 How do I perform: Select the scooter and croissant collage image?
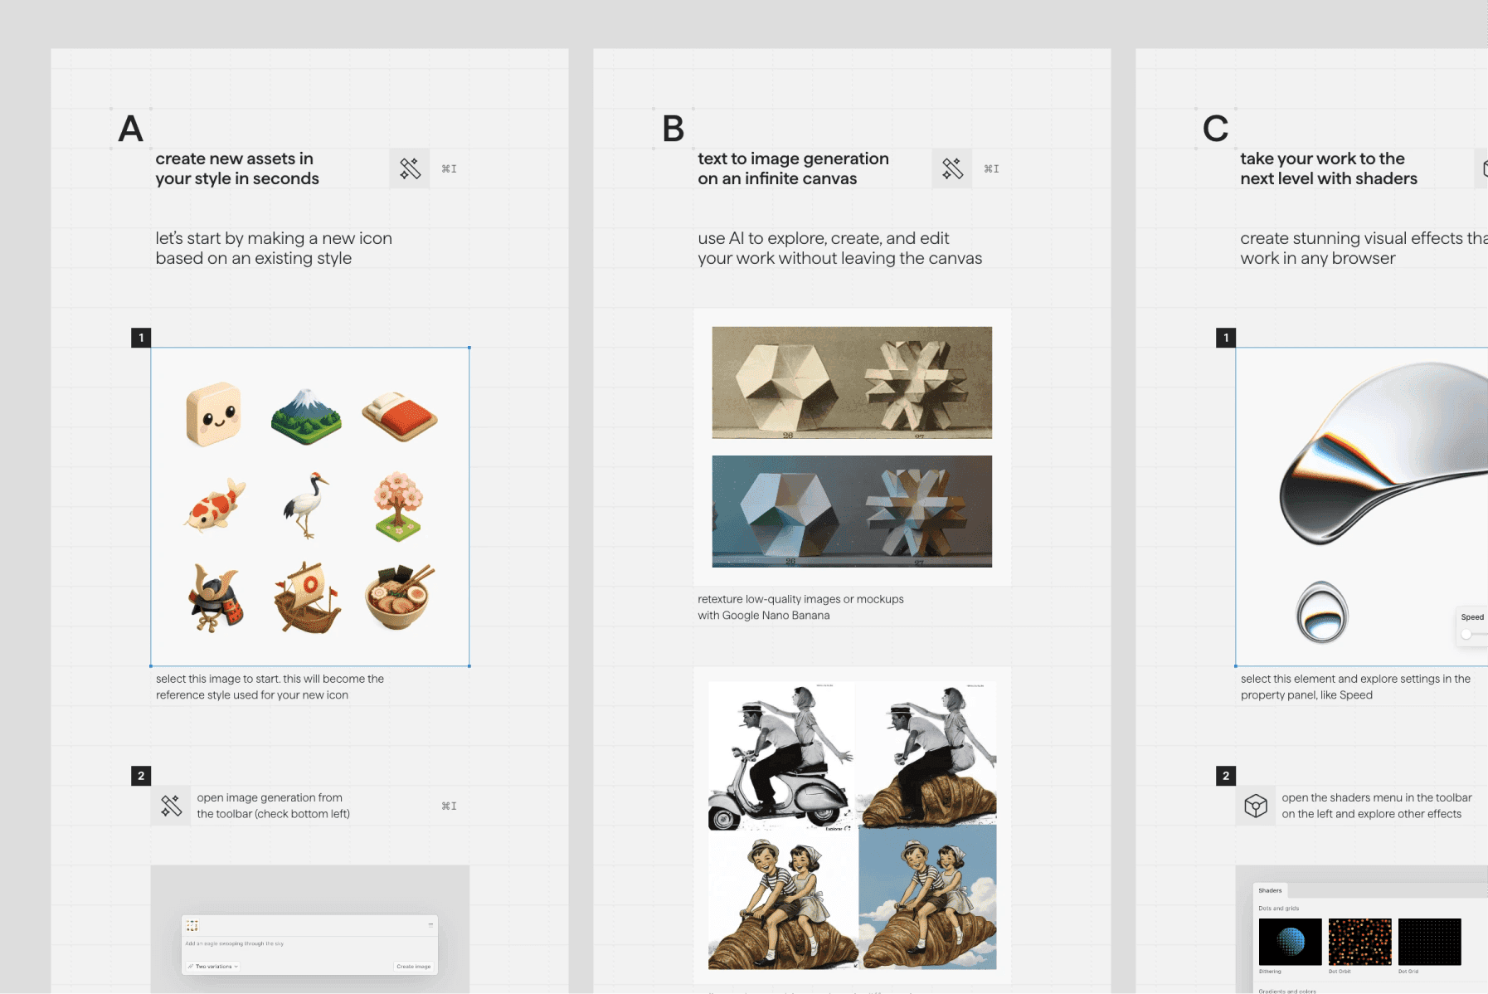pos(852,826)
